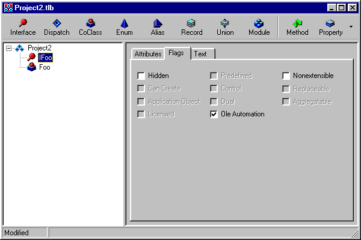Select the IFoo interface in the tree
Viewport: 361px width, 240px height.
coord(45,58)
